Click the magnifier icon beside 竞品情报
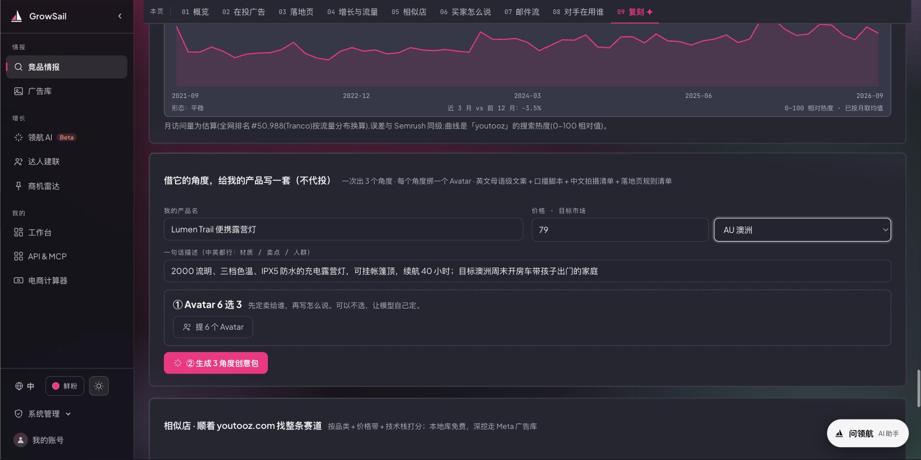The width and height of the screenshot is (921, 460). 19,67
